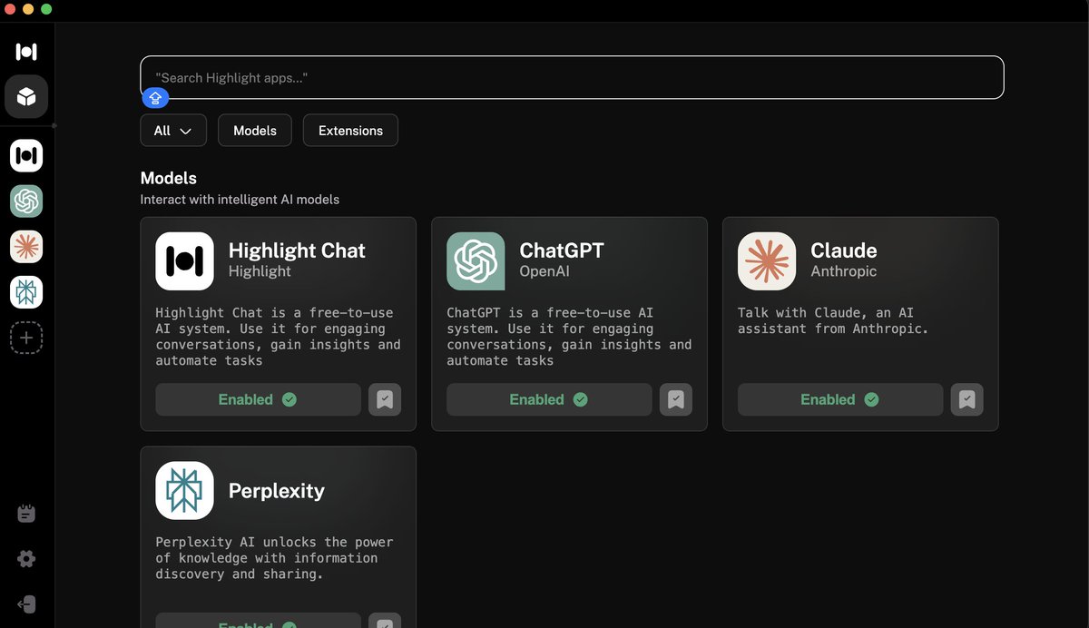Click the Perplexity AI description text
The image size is (1089, 628).
(x=274, y=558)
